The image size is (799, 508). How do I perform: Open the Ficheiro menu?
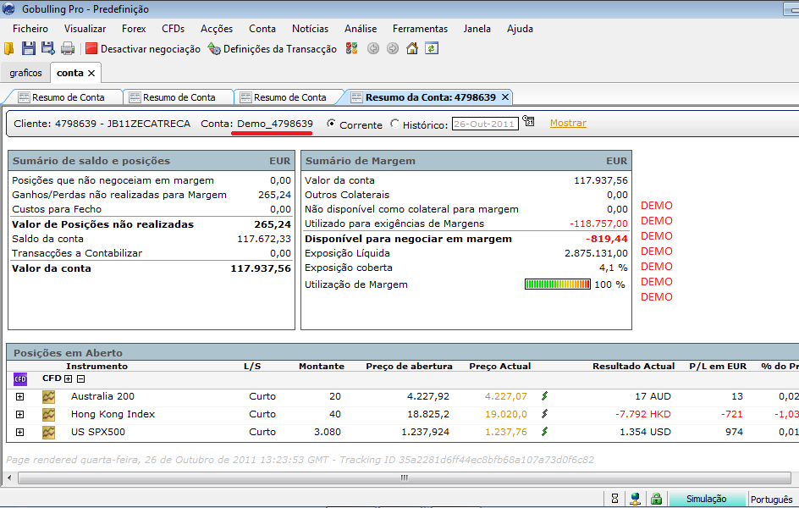[x=30, y=29]
